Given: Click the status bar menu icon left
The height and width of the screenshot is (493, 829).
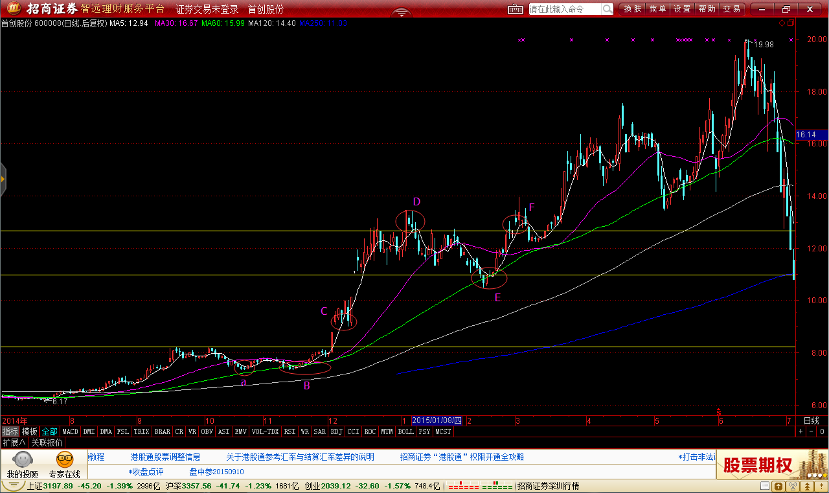Looking at the screenshot, I should (x=14, y=486).
